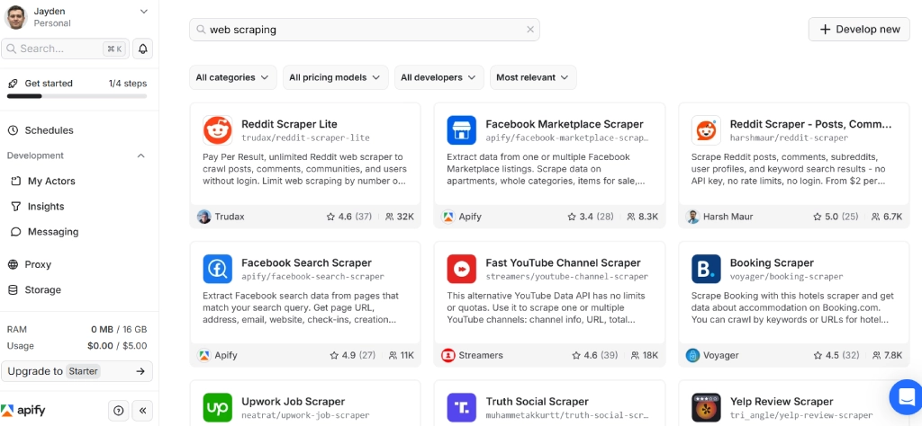Click the Voyager developer avatar
Screen dimensions: 922x426
pos(692,355)
